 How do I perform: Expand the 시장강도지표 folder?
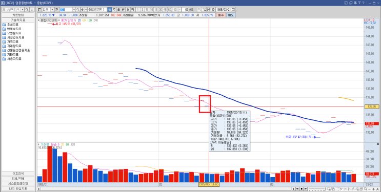click(x=13, y=37)
